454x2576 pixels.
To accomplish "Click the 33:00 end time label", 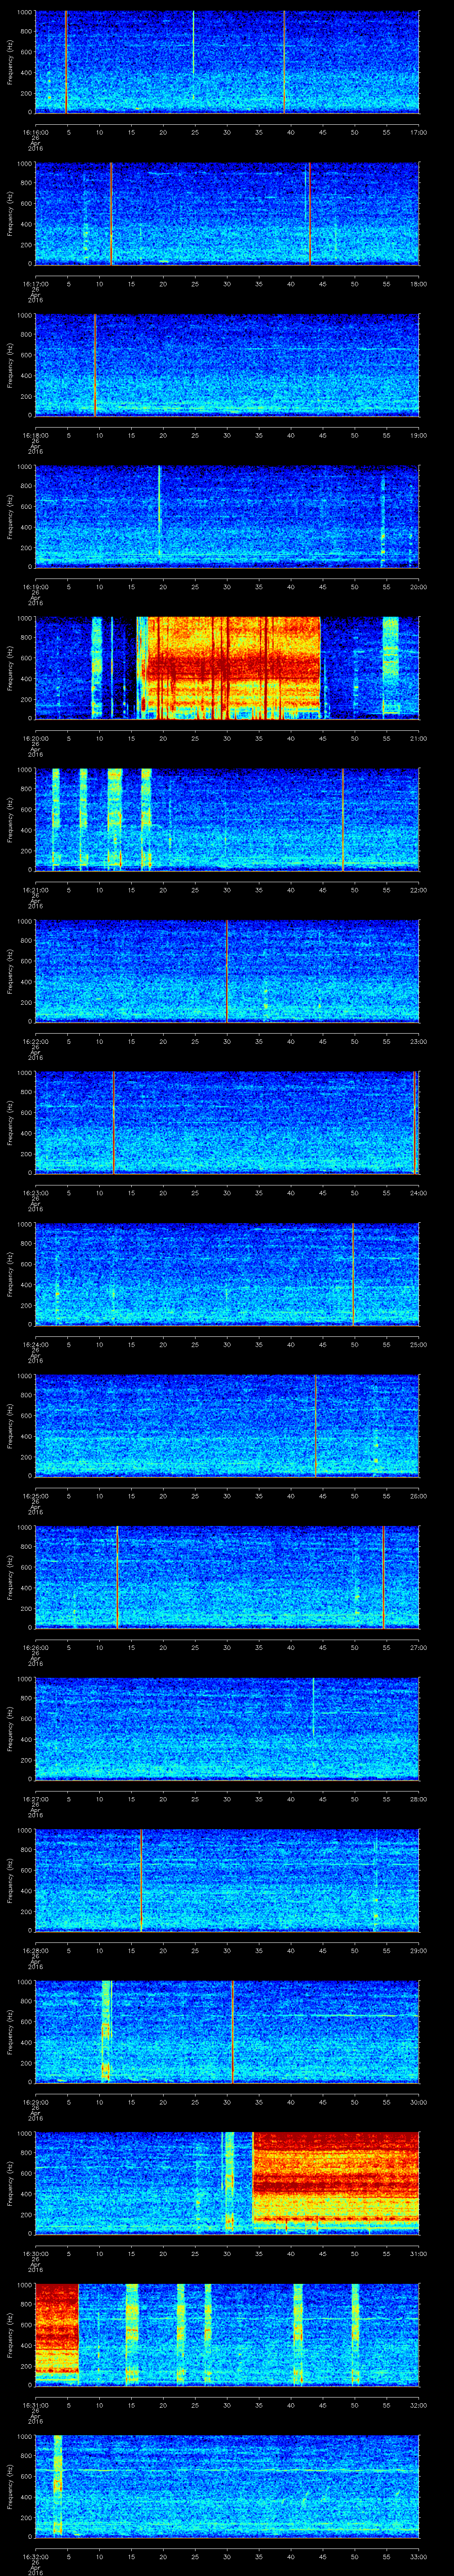I will click(x=418, y=2556).
